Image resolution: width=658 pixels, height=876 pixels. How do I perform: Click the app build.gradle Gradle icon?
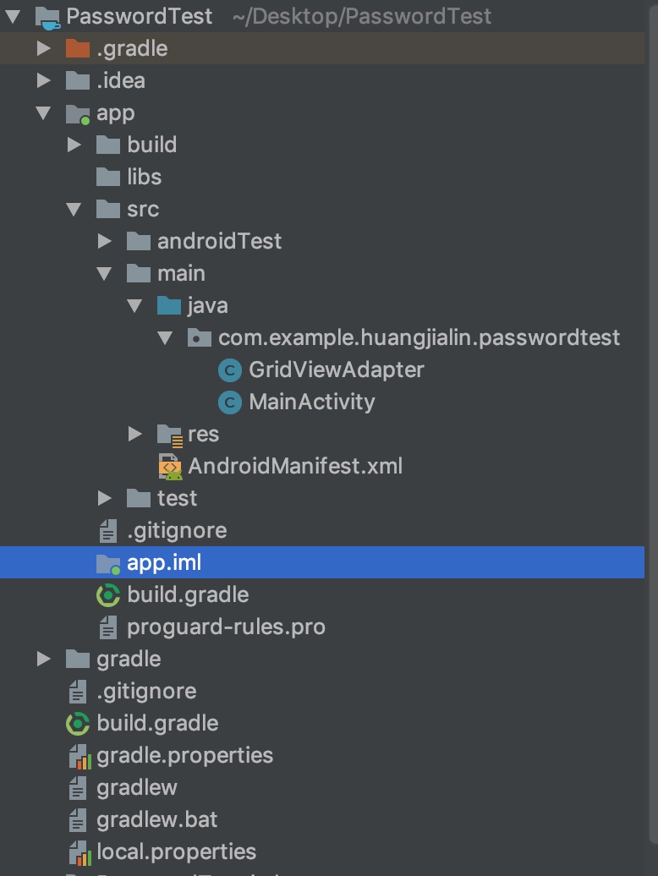(x=108, y=595)
